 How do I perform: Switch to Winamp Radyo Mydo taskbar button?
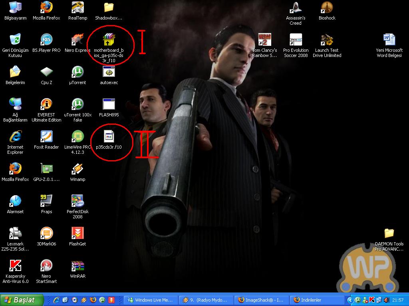click(x=206, y=300)
